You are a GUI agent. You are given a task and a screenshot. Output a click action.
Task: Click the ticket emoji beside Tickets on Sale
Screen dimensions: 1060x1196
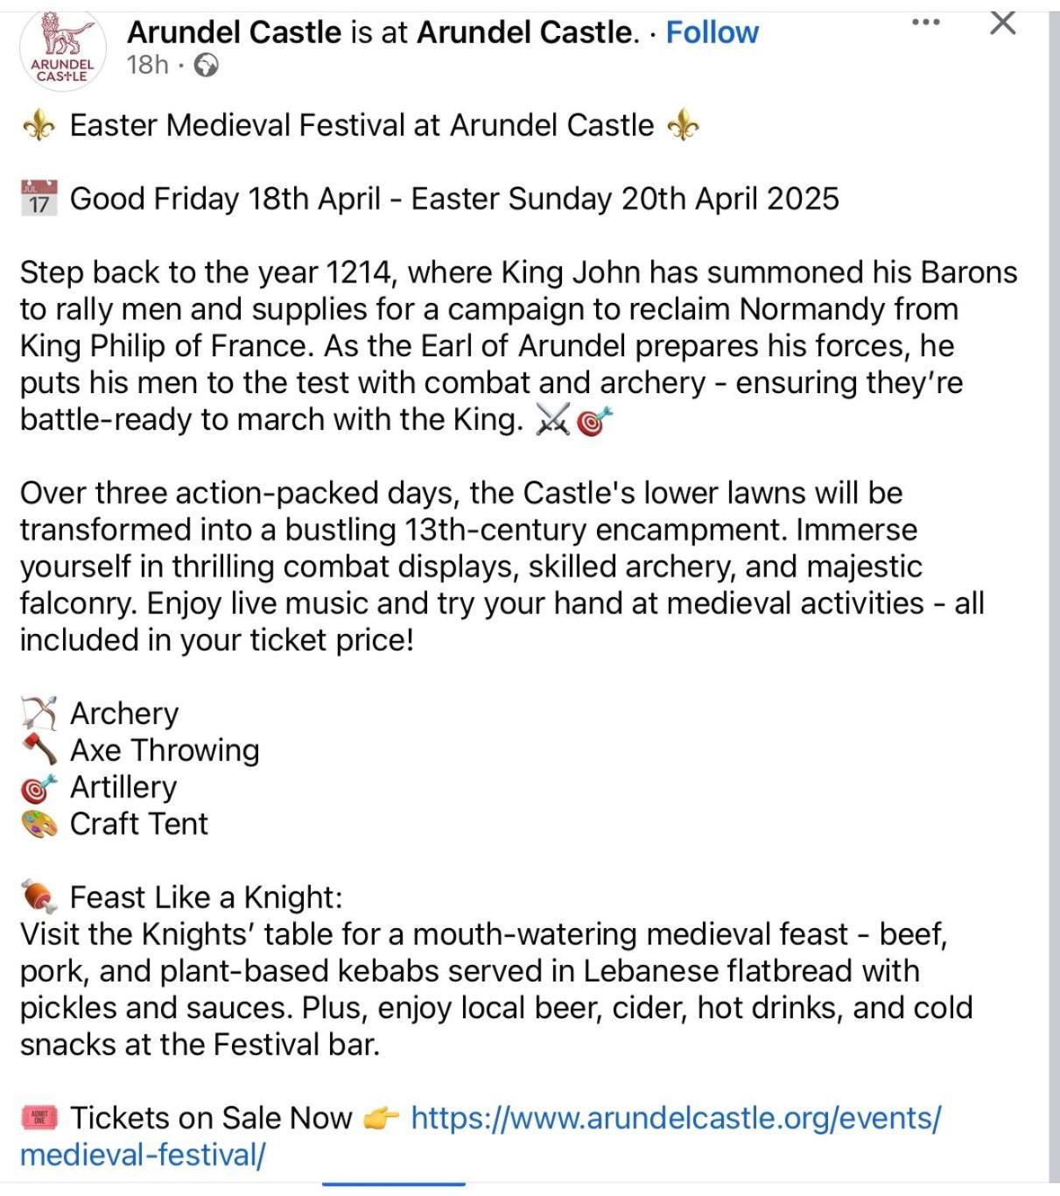(39, 1117)
